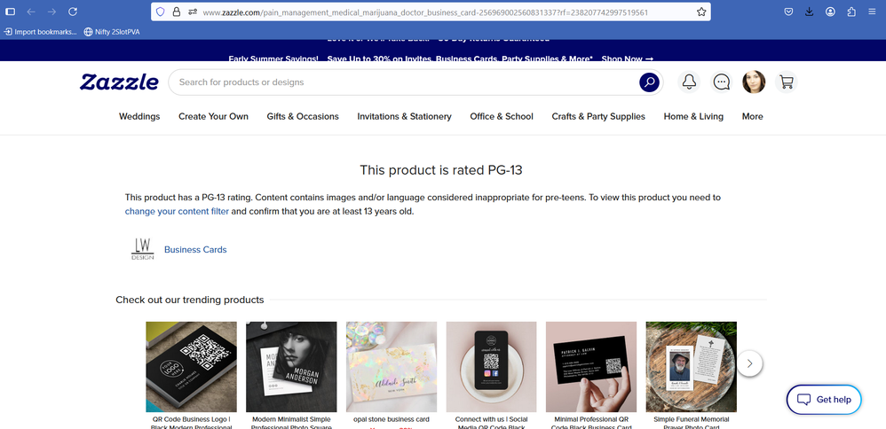Open the messages chat bubble icon
The width and height of the screenshot is (886, 429).
tap(721, 82)
